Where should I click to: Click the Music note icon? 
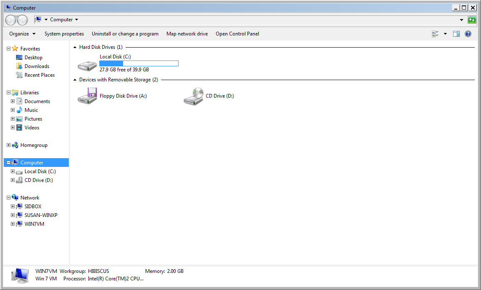(x=19, y=110)
